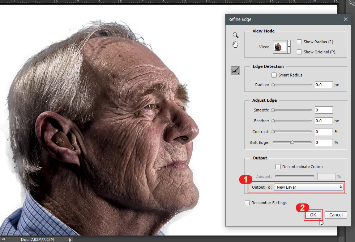Select the Hand tool in Refine Edge
The image size is (355, 242).
235,44
